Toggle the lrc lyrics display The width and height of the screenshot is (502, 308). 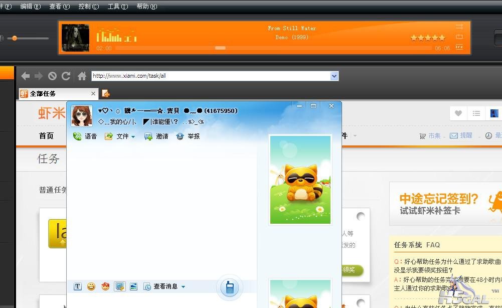pyautogui.click(x=459, y=47)
